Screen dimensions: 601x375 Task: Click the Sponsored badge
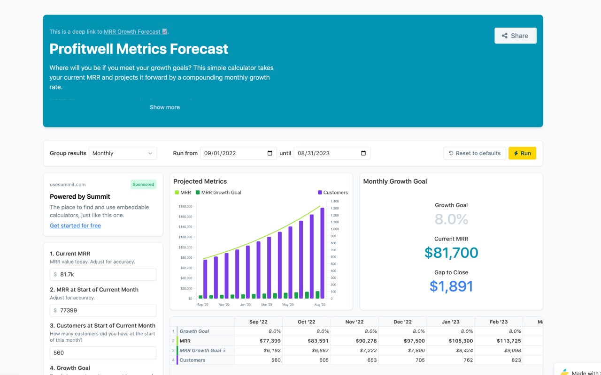tap(143, 185)
